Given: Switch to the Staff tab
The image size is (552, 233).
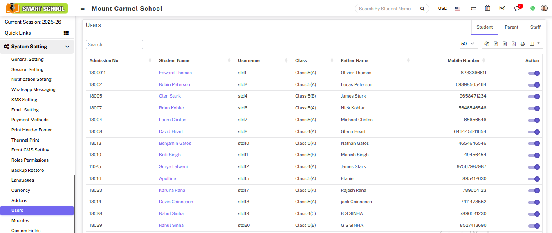Looking at the screenshot, I should click(x=535, y=27).
